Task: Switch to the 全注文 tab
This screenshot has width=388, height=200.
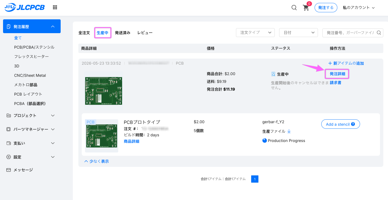Action: coord(84,33)
